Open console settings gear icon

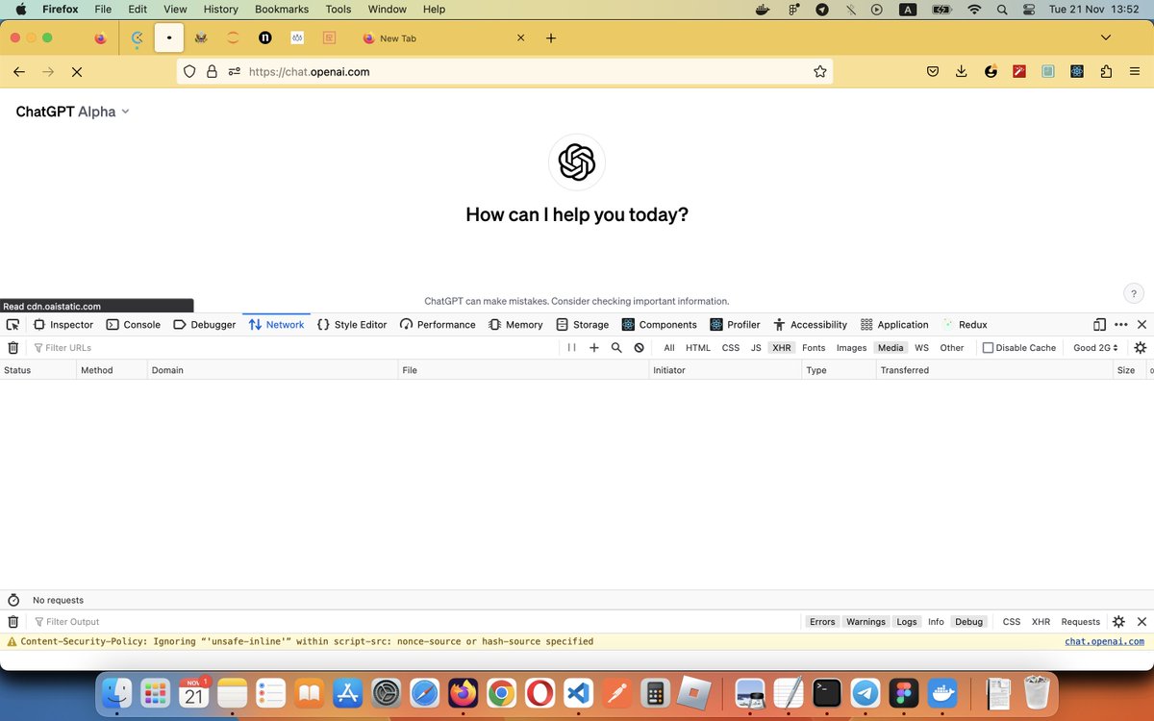click(x=1118, y=622)
